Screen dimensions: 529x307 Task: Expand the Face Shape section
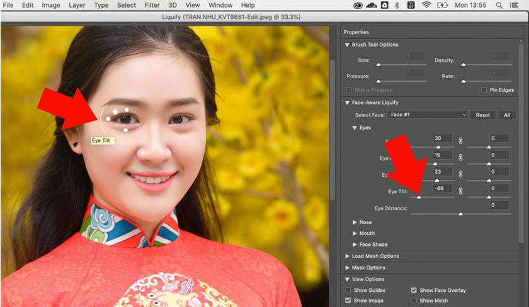click(355, 244)
